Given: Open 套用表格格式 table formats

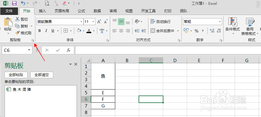Looking at the screenshot, I should click(x=250, y=26).
